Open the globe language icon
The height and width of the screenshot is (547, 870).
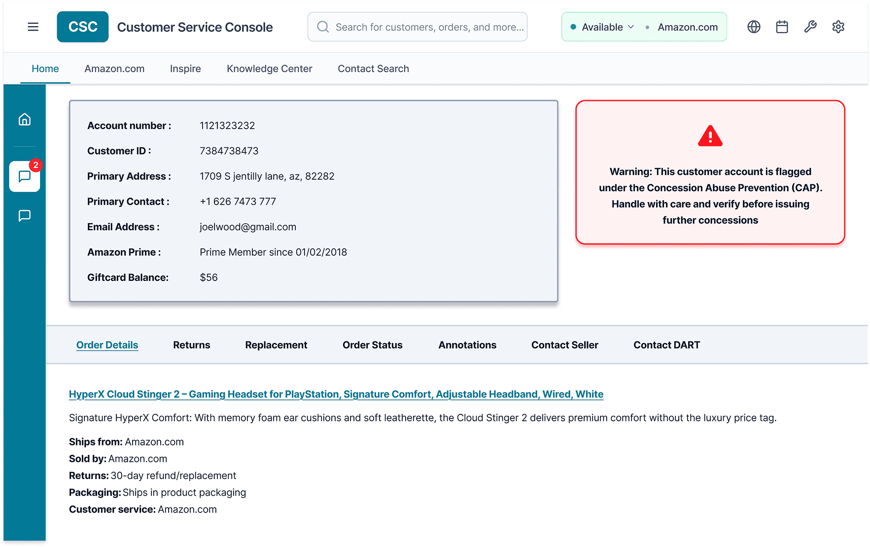(x=754, y=27)
